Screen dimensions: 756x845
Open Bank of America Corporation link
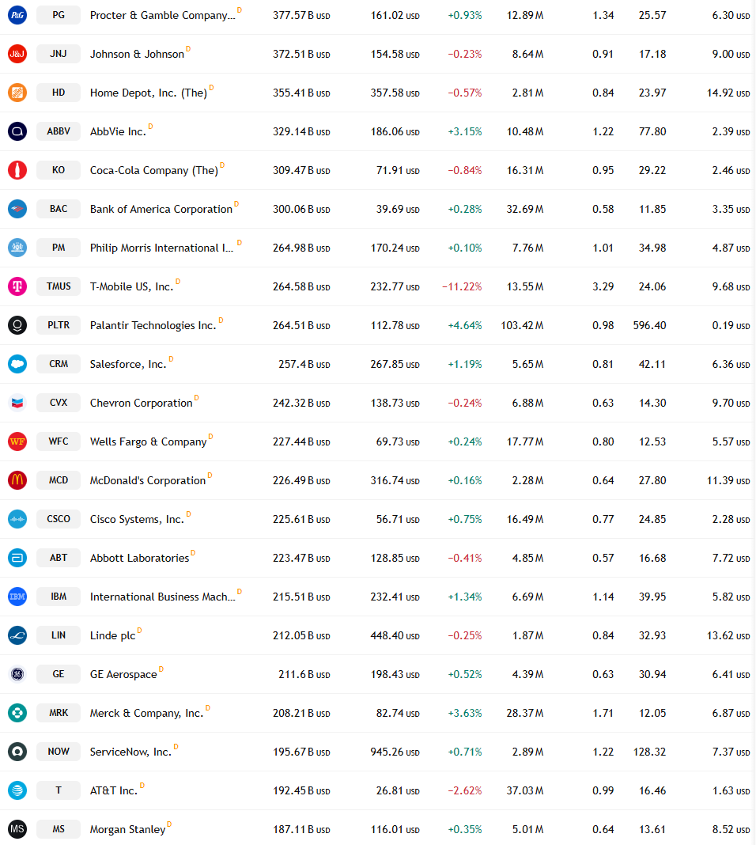[x=161, y=209]
